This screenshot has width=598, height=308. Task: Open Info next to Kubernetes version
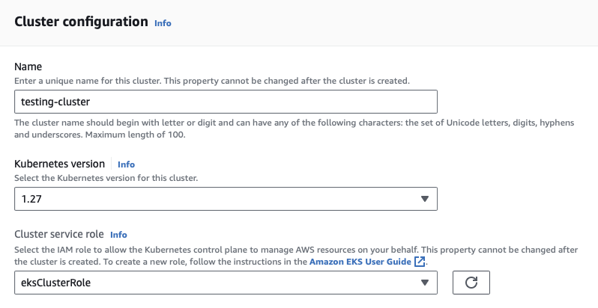click(x=126, y=164)
